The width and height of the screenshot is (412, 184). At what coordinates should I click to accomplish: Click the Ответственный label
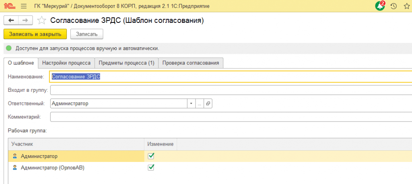coord(26,103)
